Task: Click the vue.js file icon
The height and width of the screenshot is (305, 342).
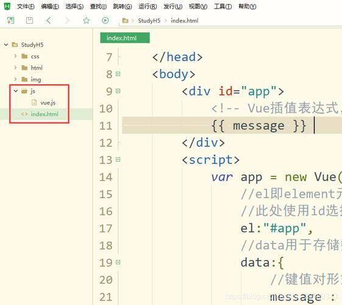Action: [x=34, y=102]
